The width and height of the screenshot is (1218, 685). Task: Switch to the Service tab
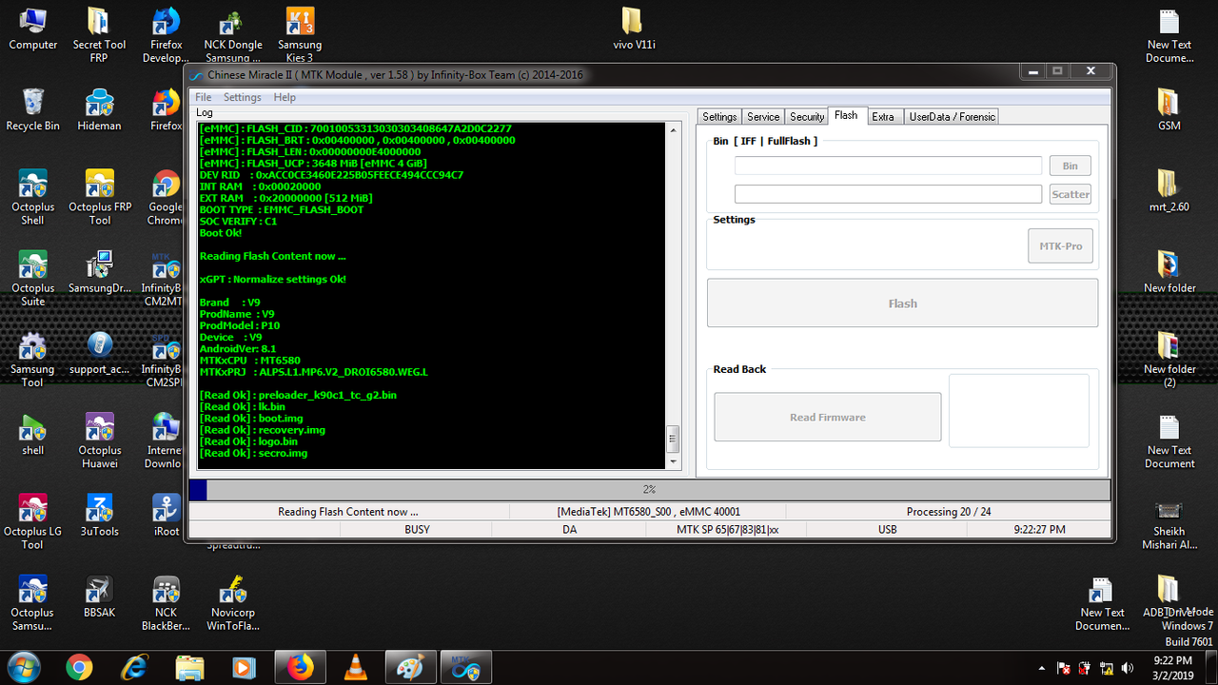point(763,117)
